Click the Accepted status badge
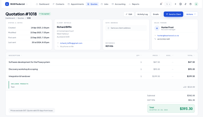The height and width of the screenshot is (117, 203). click(x=45, y=14)
